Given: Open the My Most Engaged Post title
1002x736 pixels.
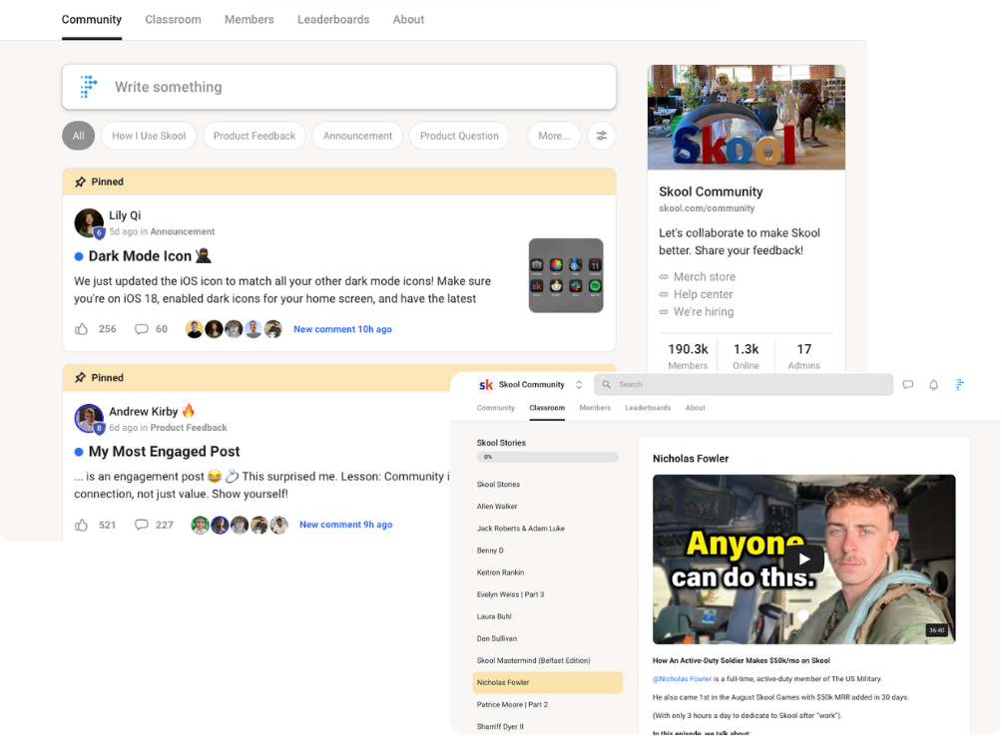Looking at the screenshot, I should (x=165, y=452).
